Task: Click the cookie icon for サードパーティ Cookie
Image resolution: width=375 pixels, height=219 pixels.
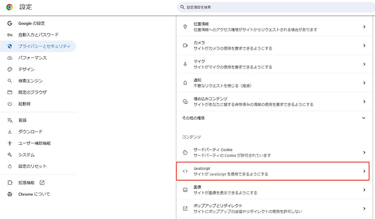Action: (185, 152)
